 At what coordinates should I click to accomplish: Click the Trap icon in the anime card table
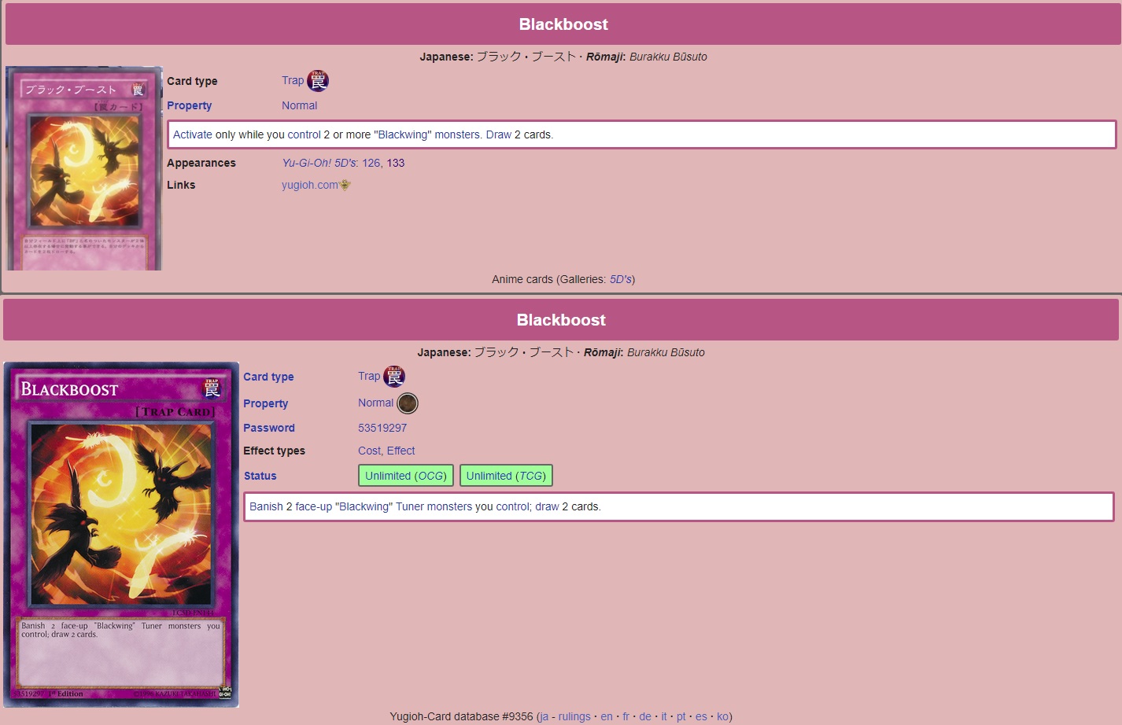click(x=318, y=81)
